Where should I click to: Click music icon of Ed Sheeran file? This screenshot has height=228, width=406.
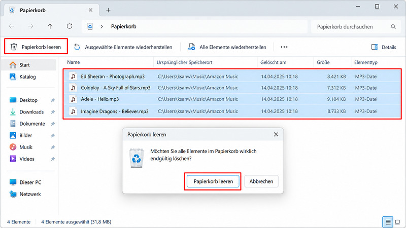73,77
